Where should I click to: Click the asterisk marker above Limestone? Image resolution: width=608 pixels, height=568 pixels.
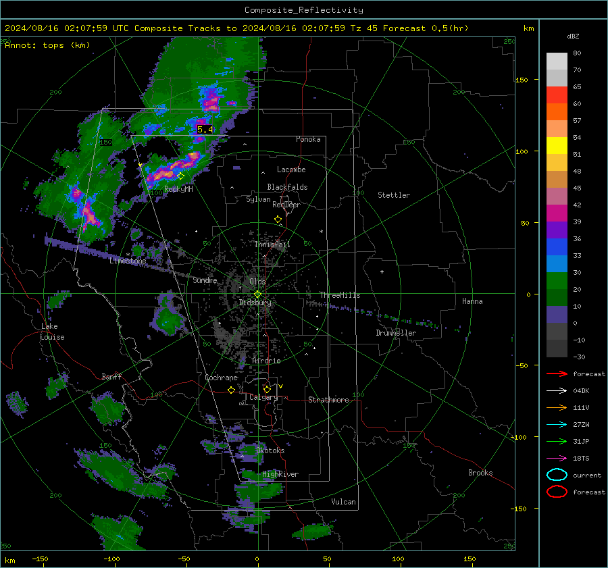128,255
